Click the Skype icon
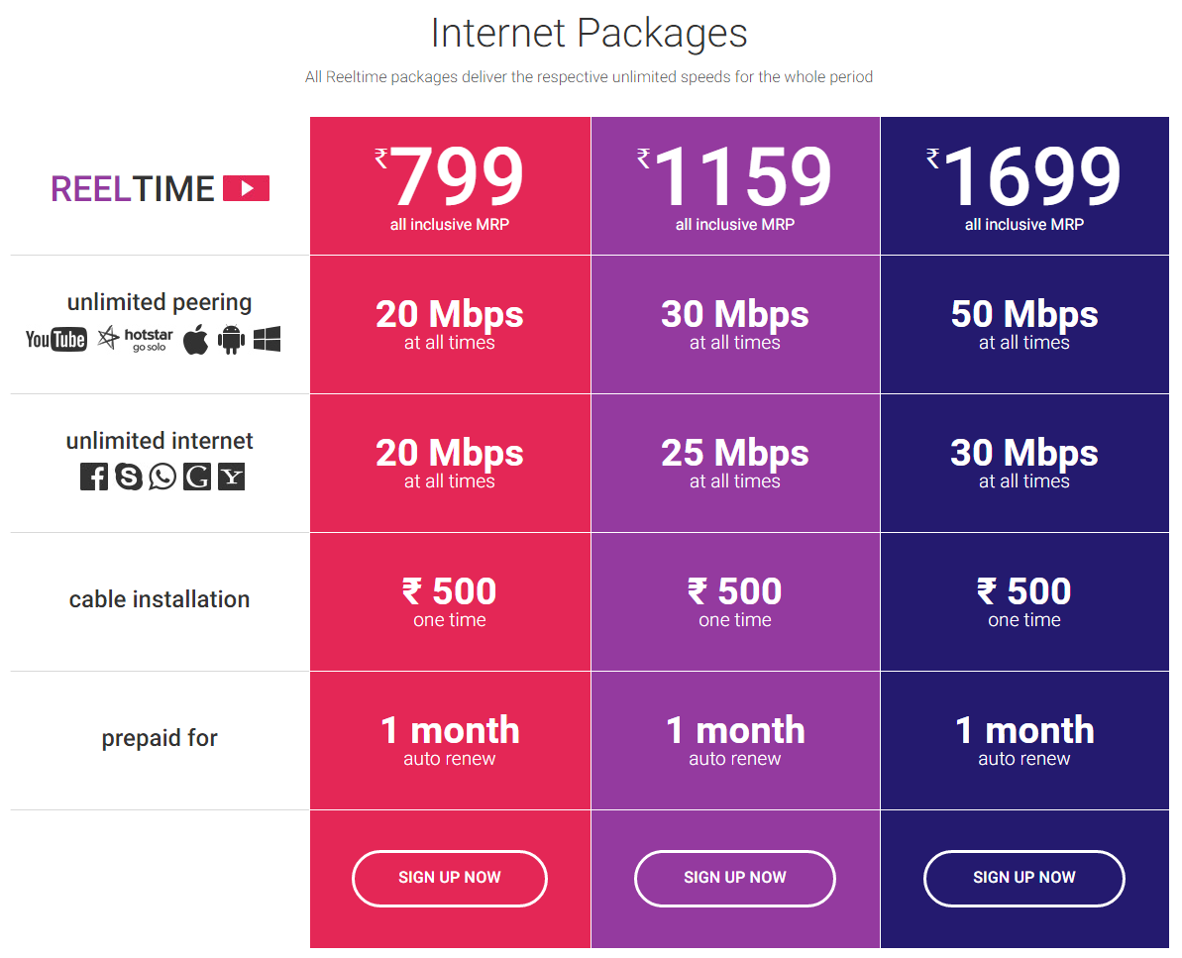This screenshot has height=958, width=1182. tap(129, 477)
